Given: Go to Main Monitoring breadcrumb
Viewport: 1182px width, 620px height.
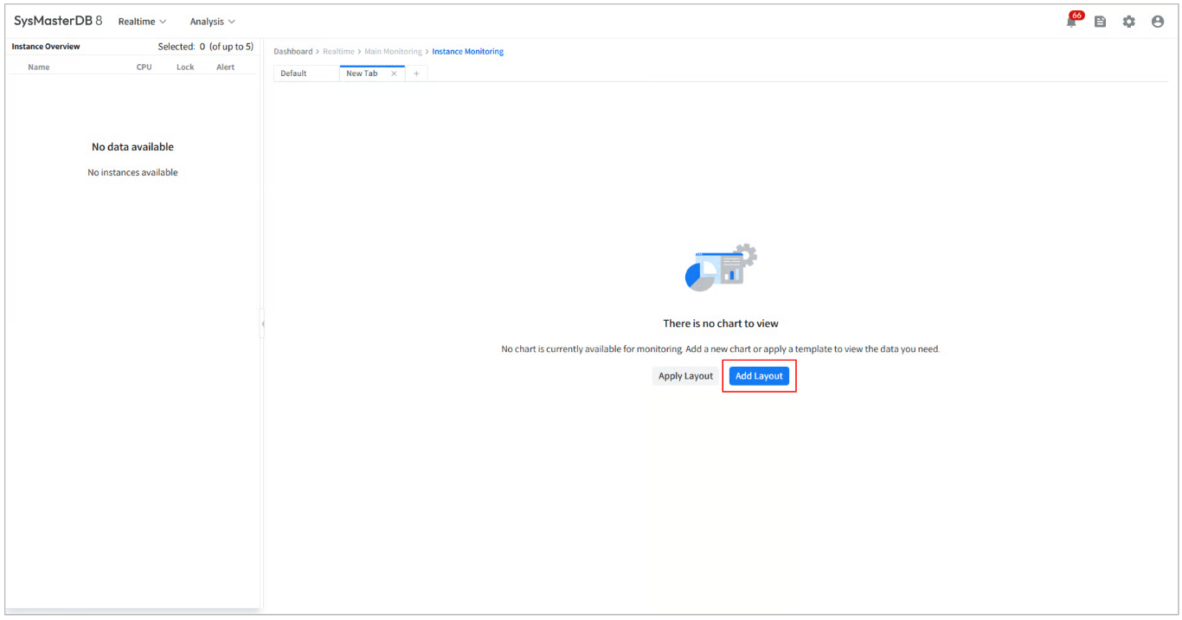Looking at the screenshot, I should coord(393,52).
